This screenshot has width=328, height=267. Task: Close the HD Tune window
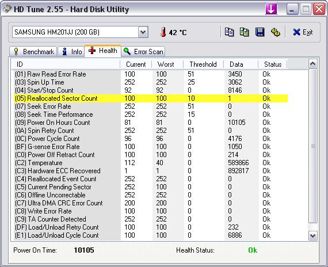(319, 9)
